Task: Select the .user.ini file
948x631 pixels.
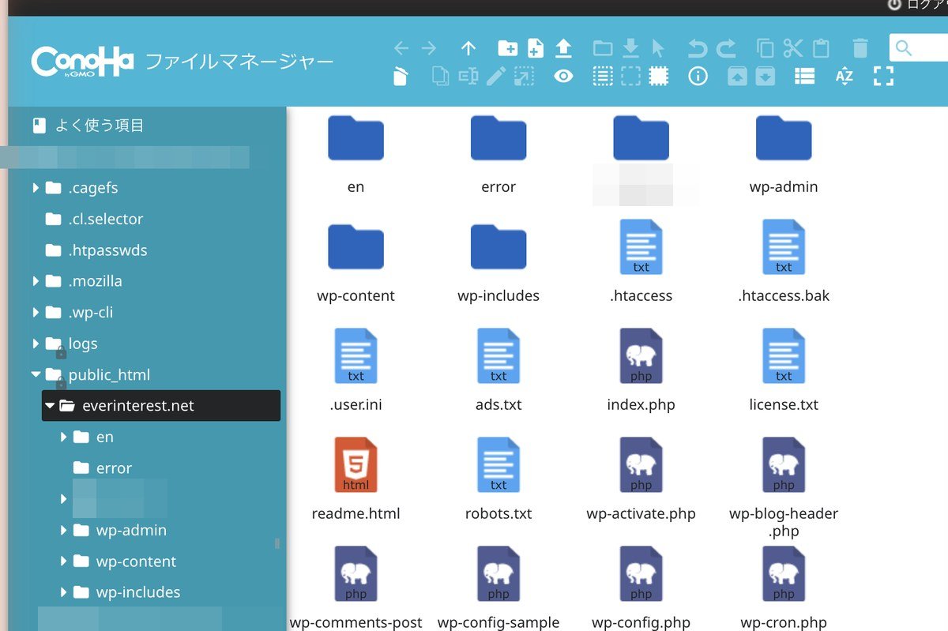Action: pos(355,371)
